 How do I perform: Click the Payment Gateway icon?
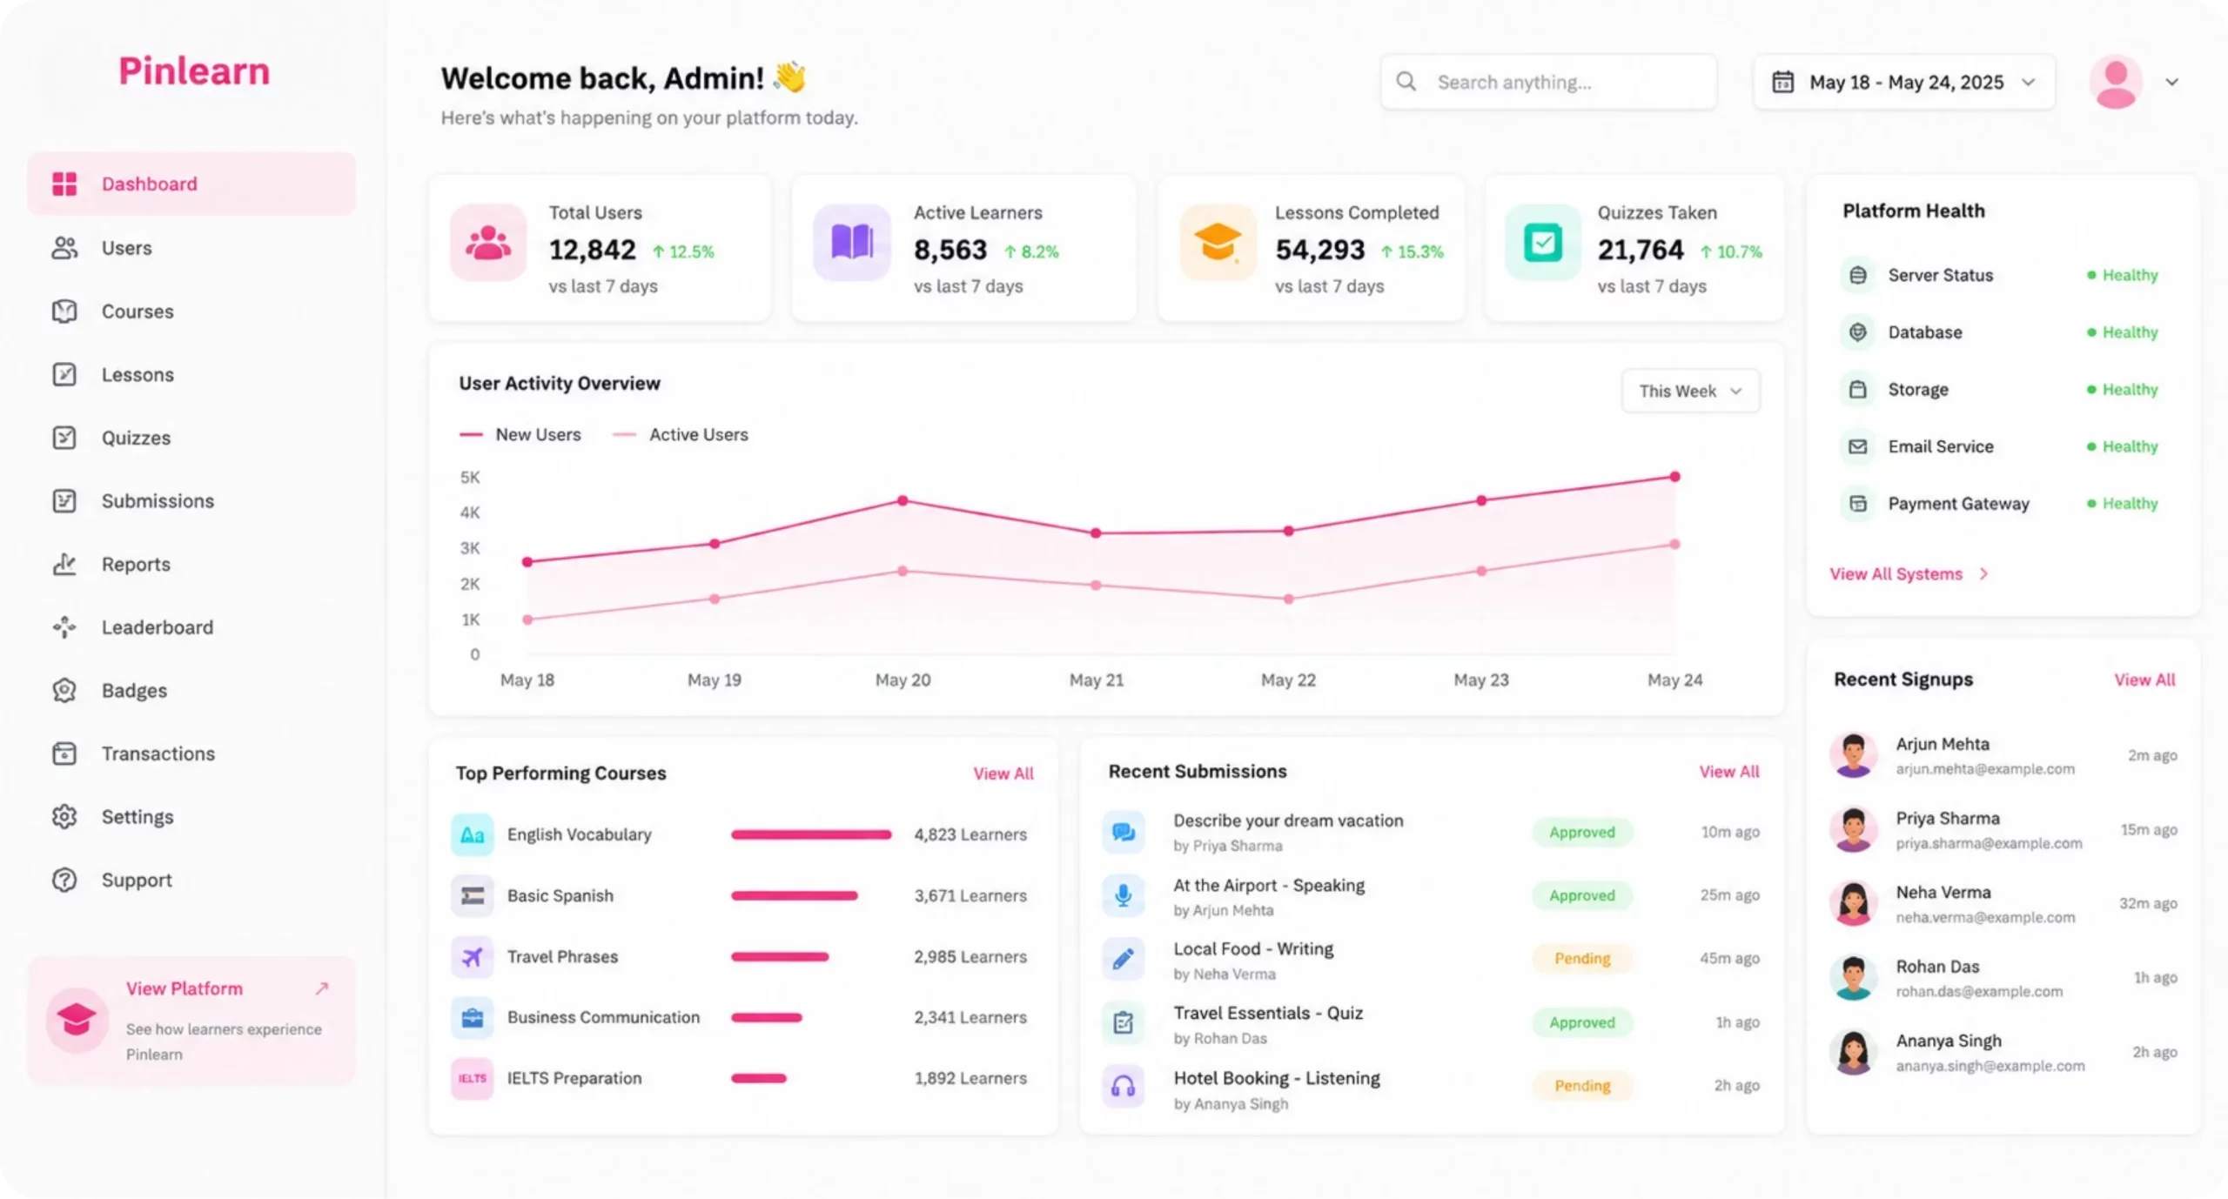pos(1857,504)
